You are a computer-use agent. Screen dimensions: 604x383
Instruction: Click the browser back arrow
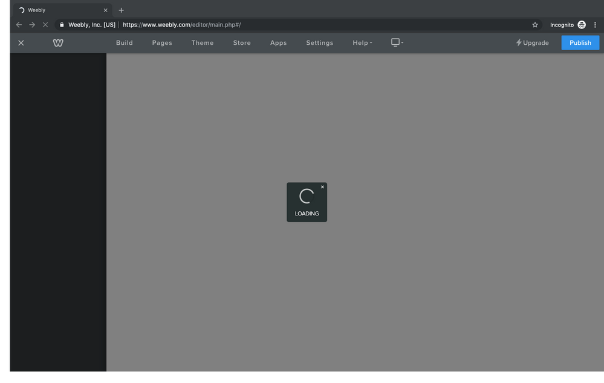[x=19, y=25]
